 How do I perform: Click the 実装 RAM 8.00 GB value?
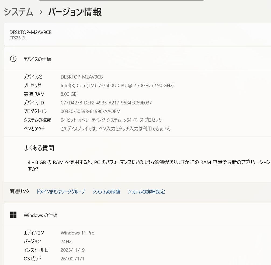click(x=68, y=94)
